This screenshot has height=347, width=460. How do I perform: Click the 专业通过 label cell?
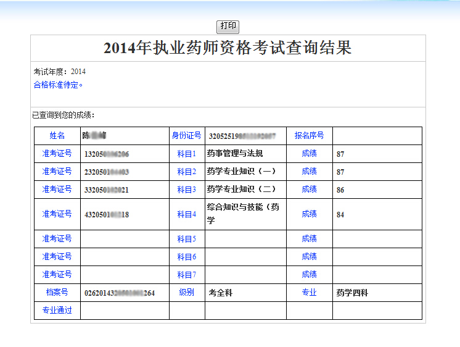(x=57, y=311)
